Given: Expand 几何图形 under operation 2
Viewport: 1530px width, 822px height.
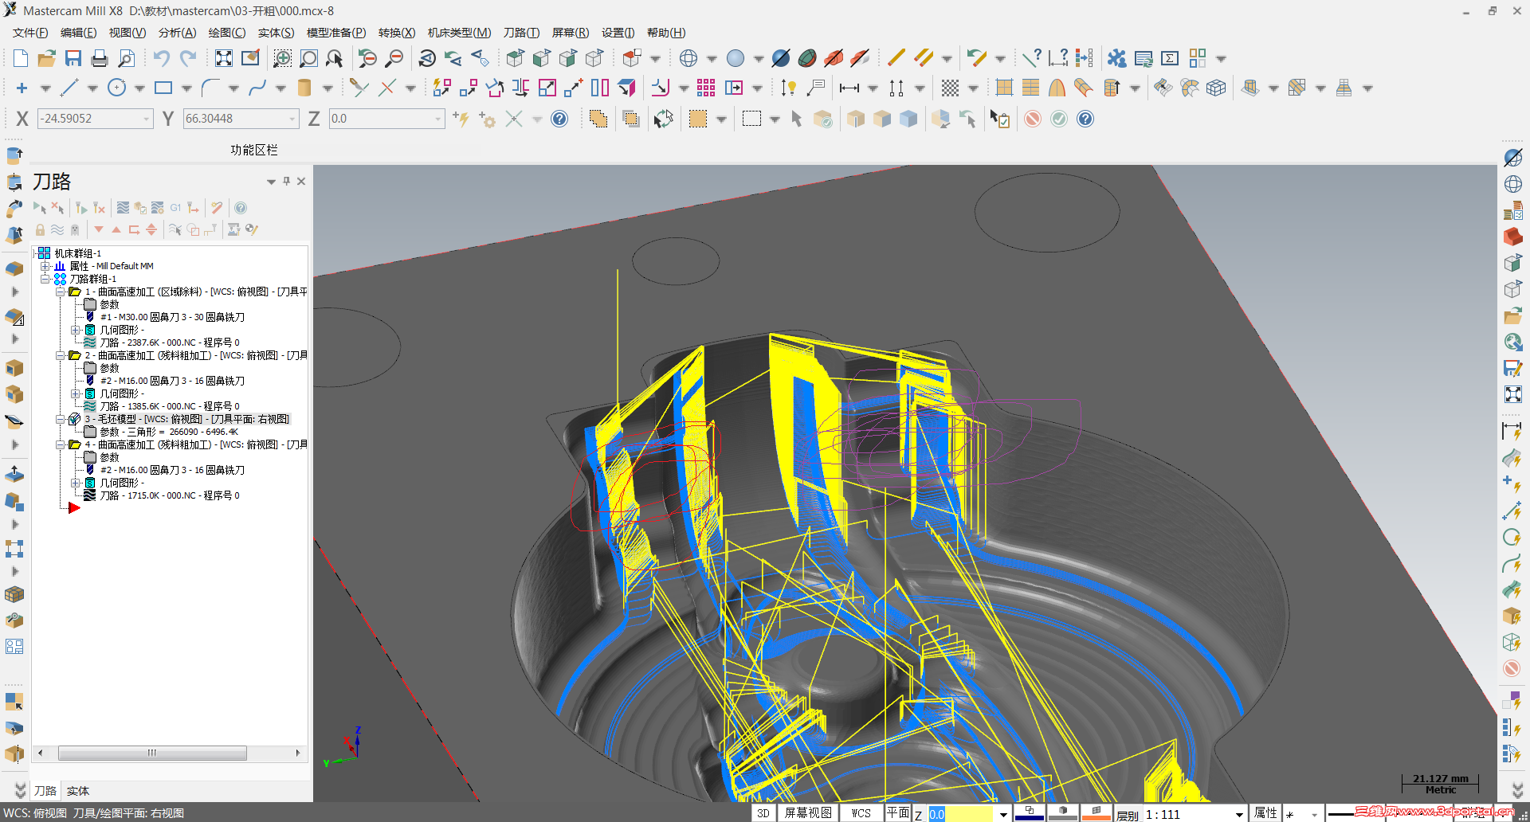Looking at the screenshot, I should click(76, 393).
